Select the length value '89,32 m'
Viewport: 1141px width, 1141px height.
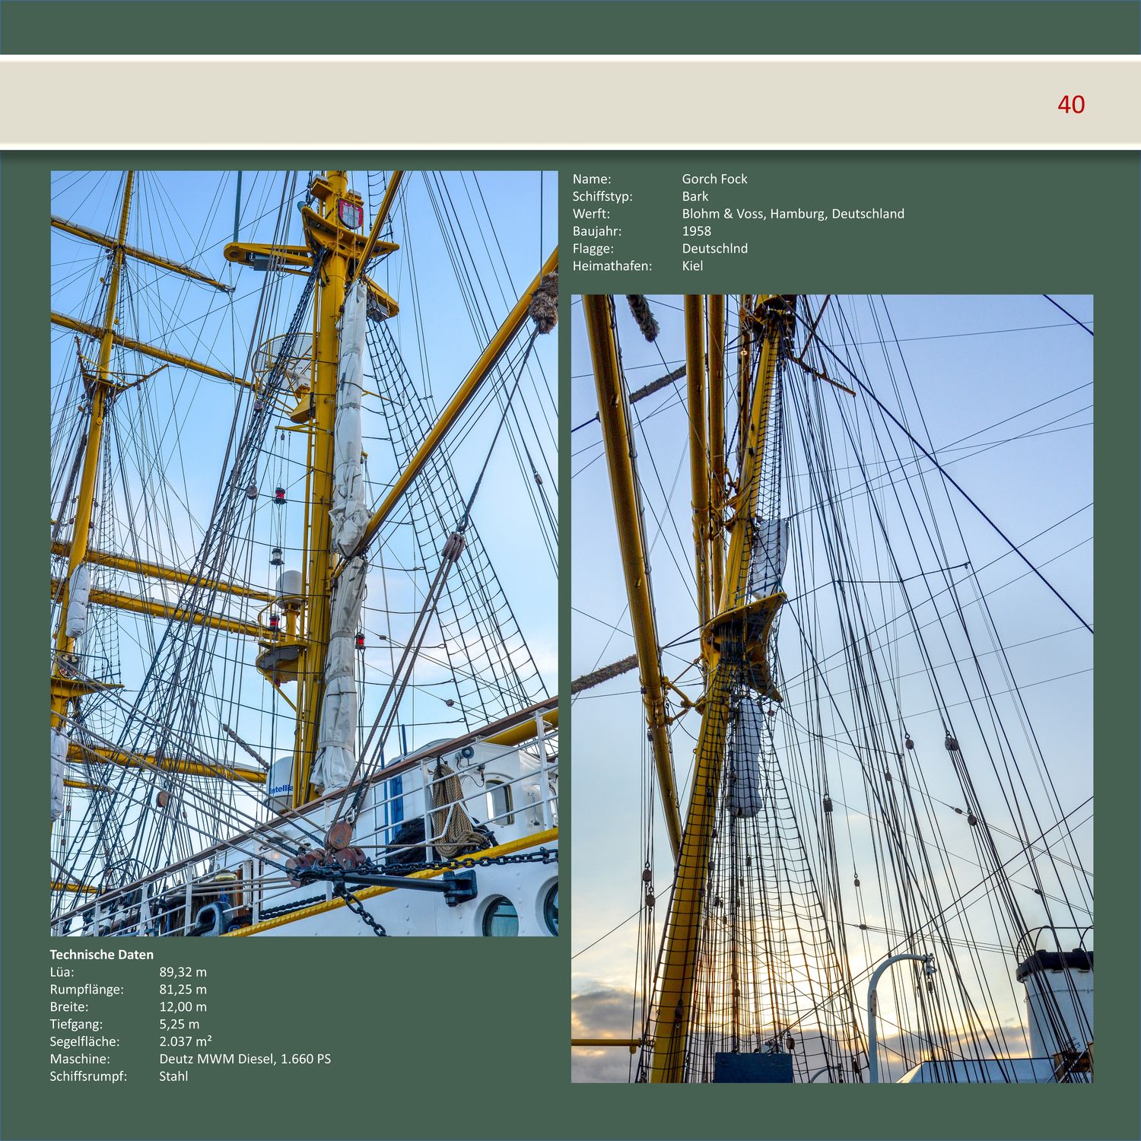(x=183, y=972)
